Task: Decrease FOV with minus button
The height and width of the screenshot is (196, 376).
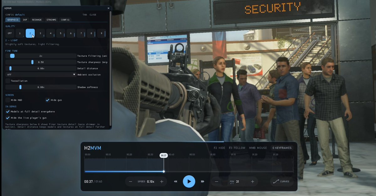Action: (216, 182)
